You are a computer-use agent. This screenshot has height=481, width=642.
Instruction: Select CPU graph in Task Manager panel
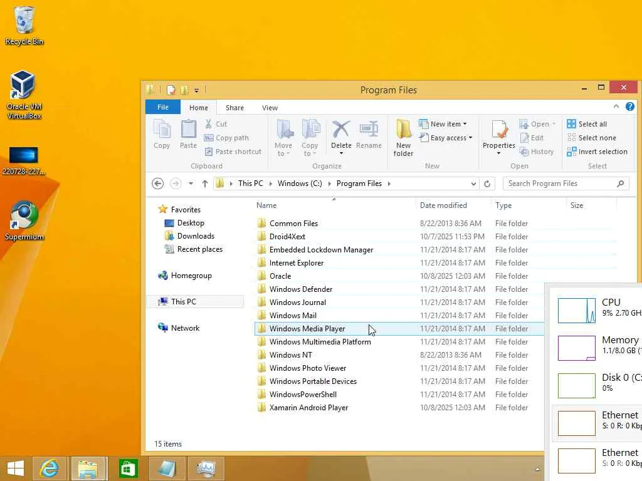[577, 311]
